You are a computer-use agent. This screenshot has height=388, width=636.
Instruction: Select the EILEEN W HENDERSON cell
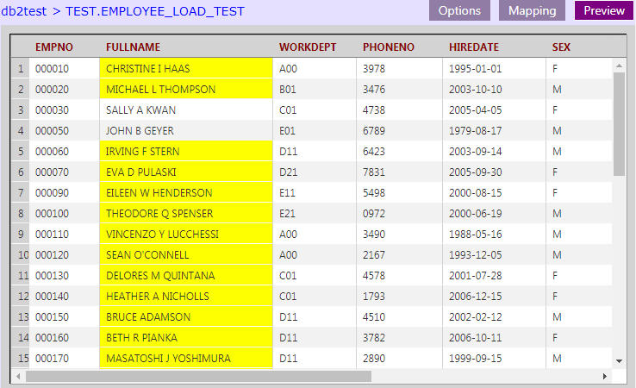click(186, 193)
